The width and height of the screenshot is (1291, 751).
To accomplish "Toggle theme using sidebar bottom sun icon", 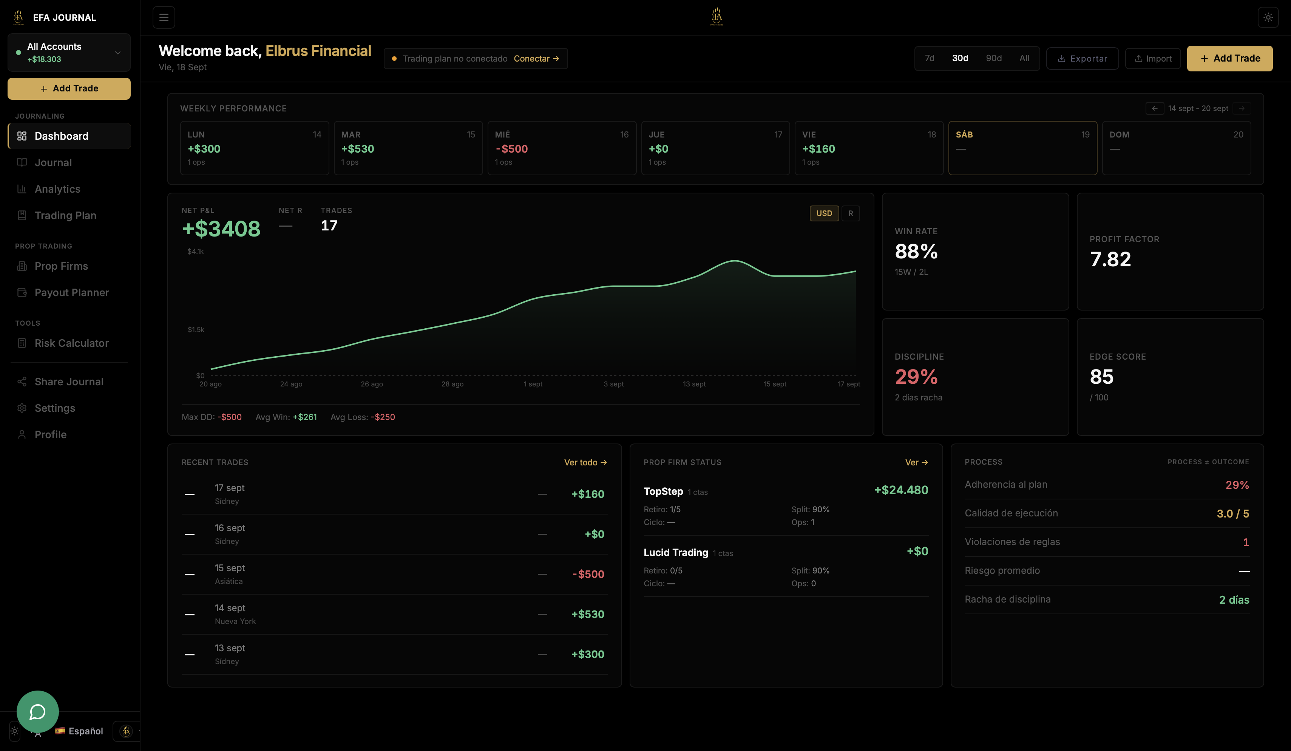I will tap(15, 731).
